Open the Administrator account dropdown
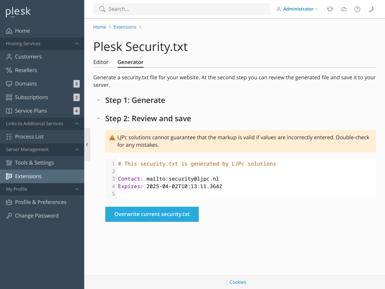Viewport: 385px width, 289px height. click(297, 9)
